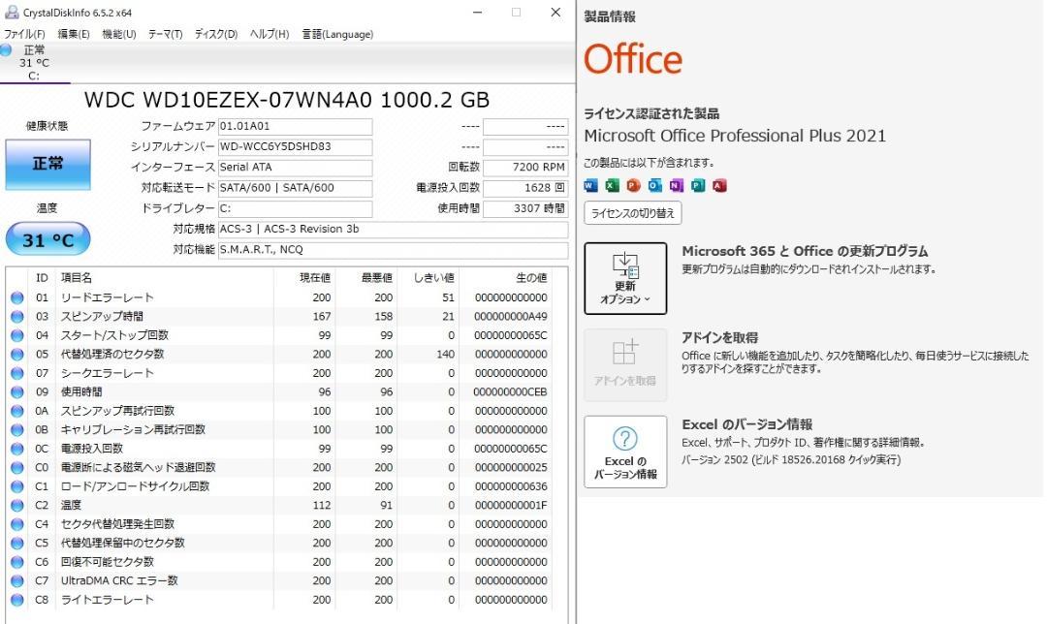Click the SATA/600 transfer mode field

tap(295, 188)
